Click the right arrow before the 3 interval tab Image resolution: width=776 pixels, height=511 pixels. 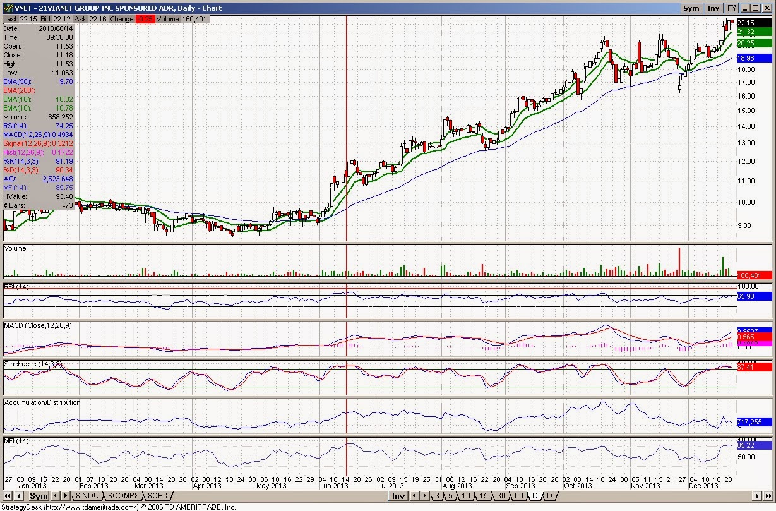424,496
